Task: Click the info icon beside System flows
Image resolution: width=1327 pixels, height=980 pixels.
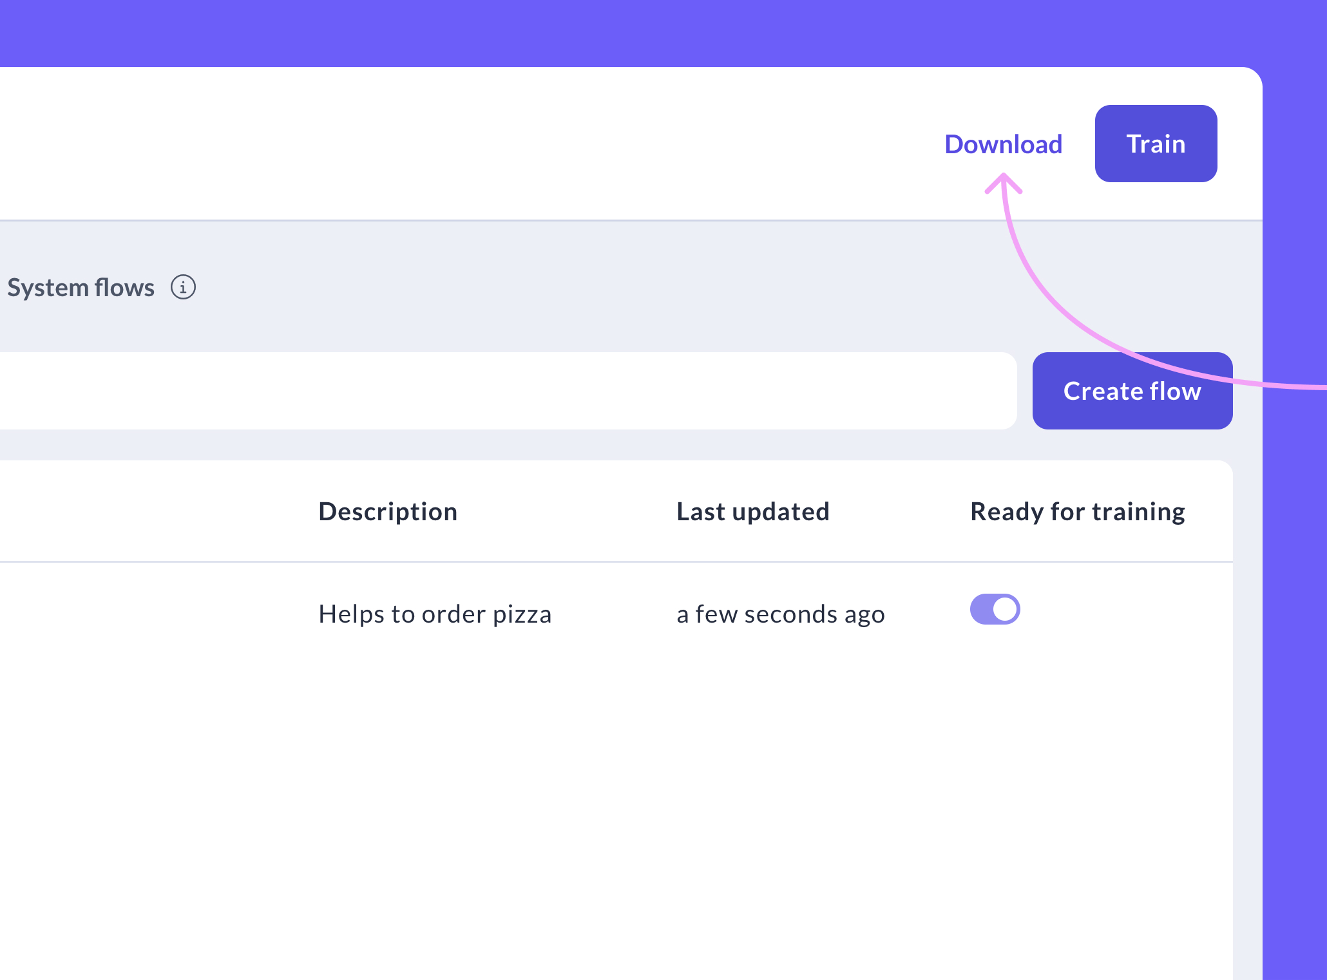Action: [183, 287]
